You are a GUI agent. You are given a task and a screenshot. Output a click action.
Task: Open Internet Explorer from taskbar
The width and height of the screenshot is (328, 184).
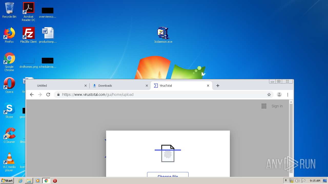(x=20, y=181)
